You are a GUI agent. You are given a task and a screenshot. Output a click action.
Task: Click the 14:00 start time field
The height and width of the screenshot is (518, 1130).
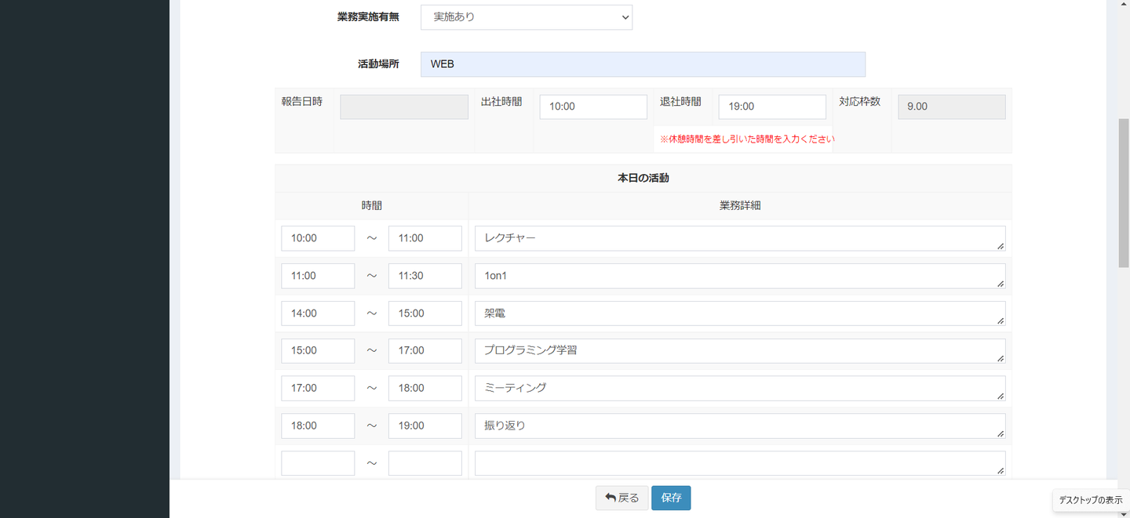pos(318,313)
